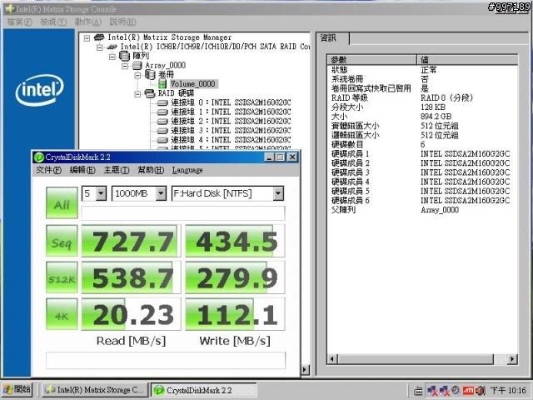Collapse the 陣列 tree node
This screenshot has height=400, width=533.
click(112, 57)
